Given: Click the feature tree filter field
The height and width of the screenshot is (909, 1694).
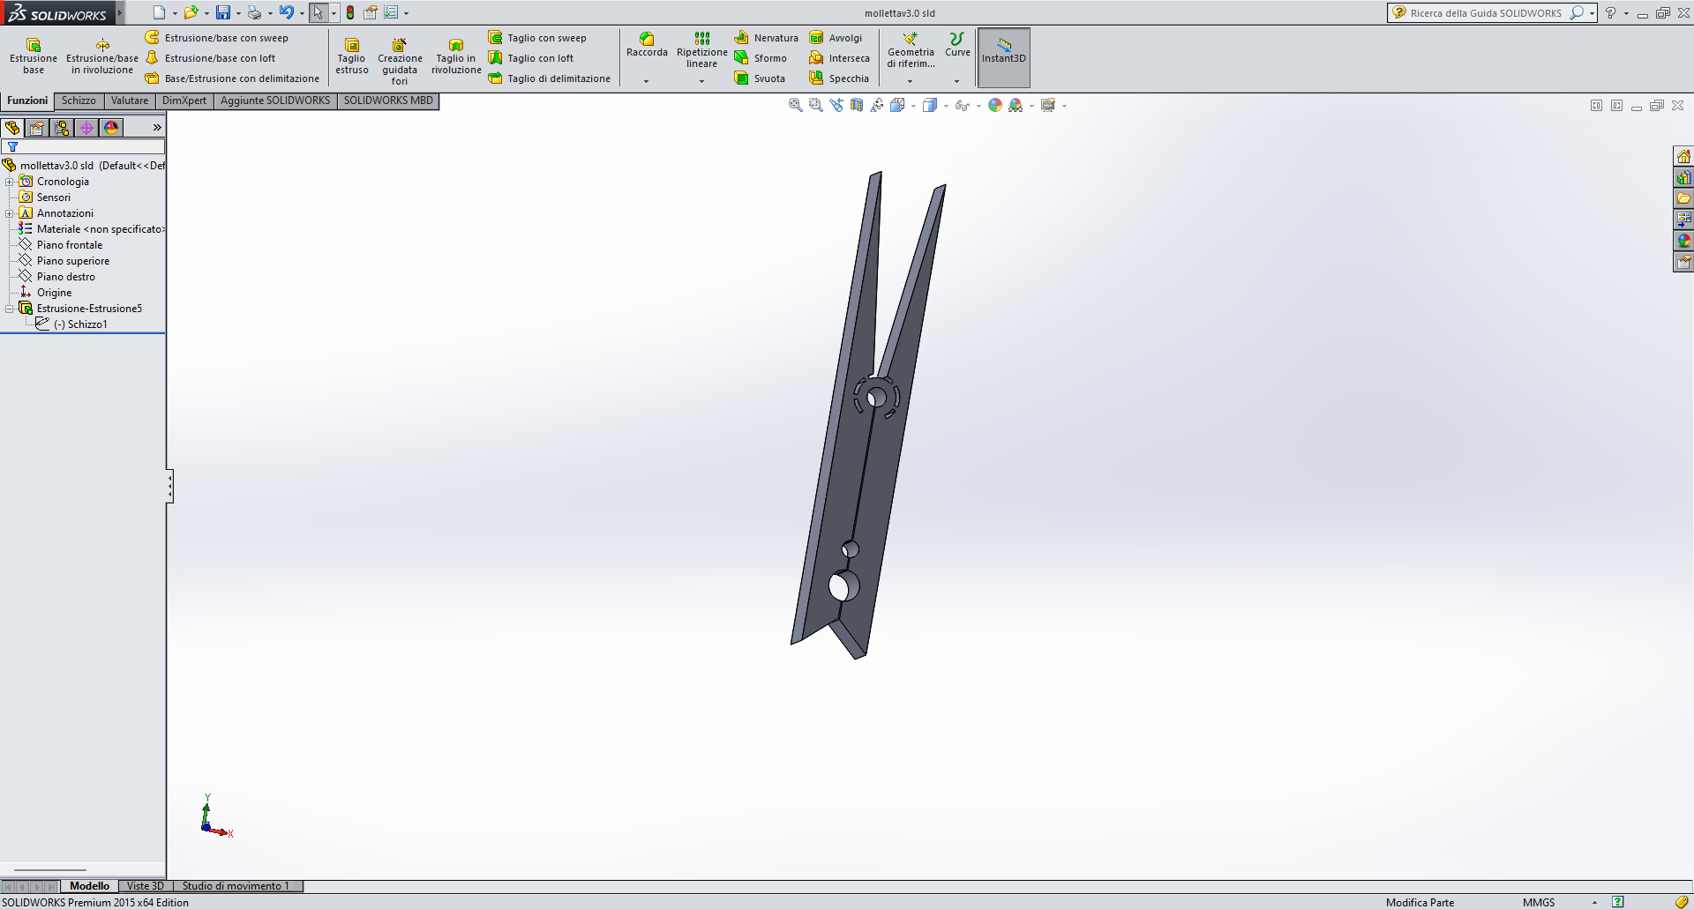Looking at the screenshot, I should tap(83, 147).
